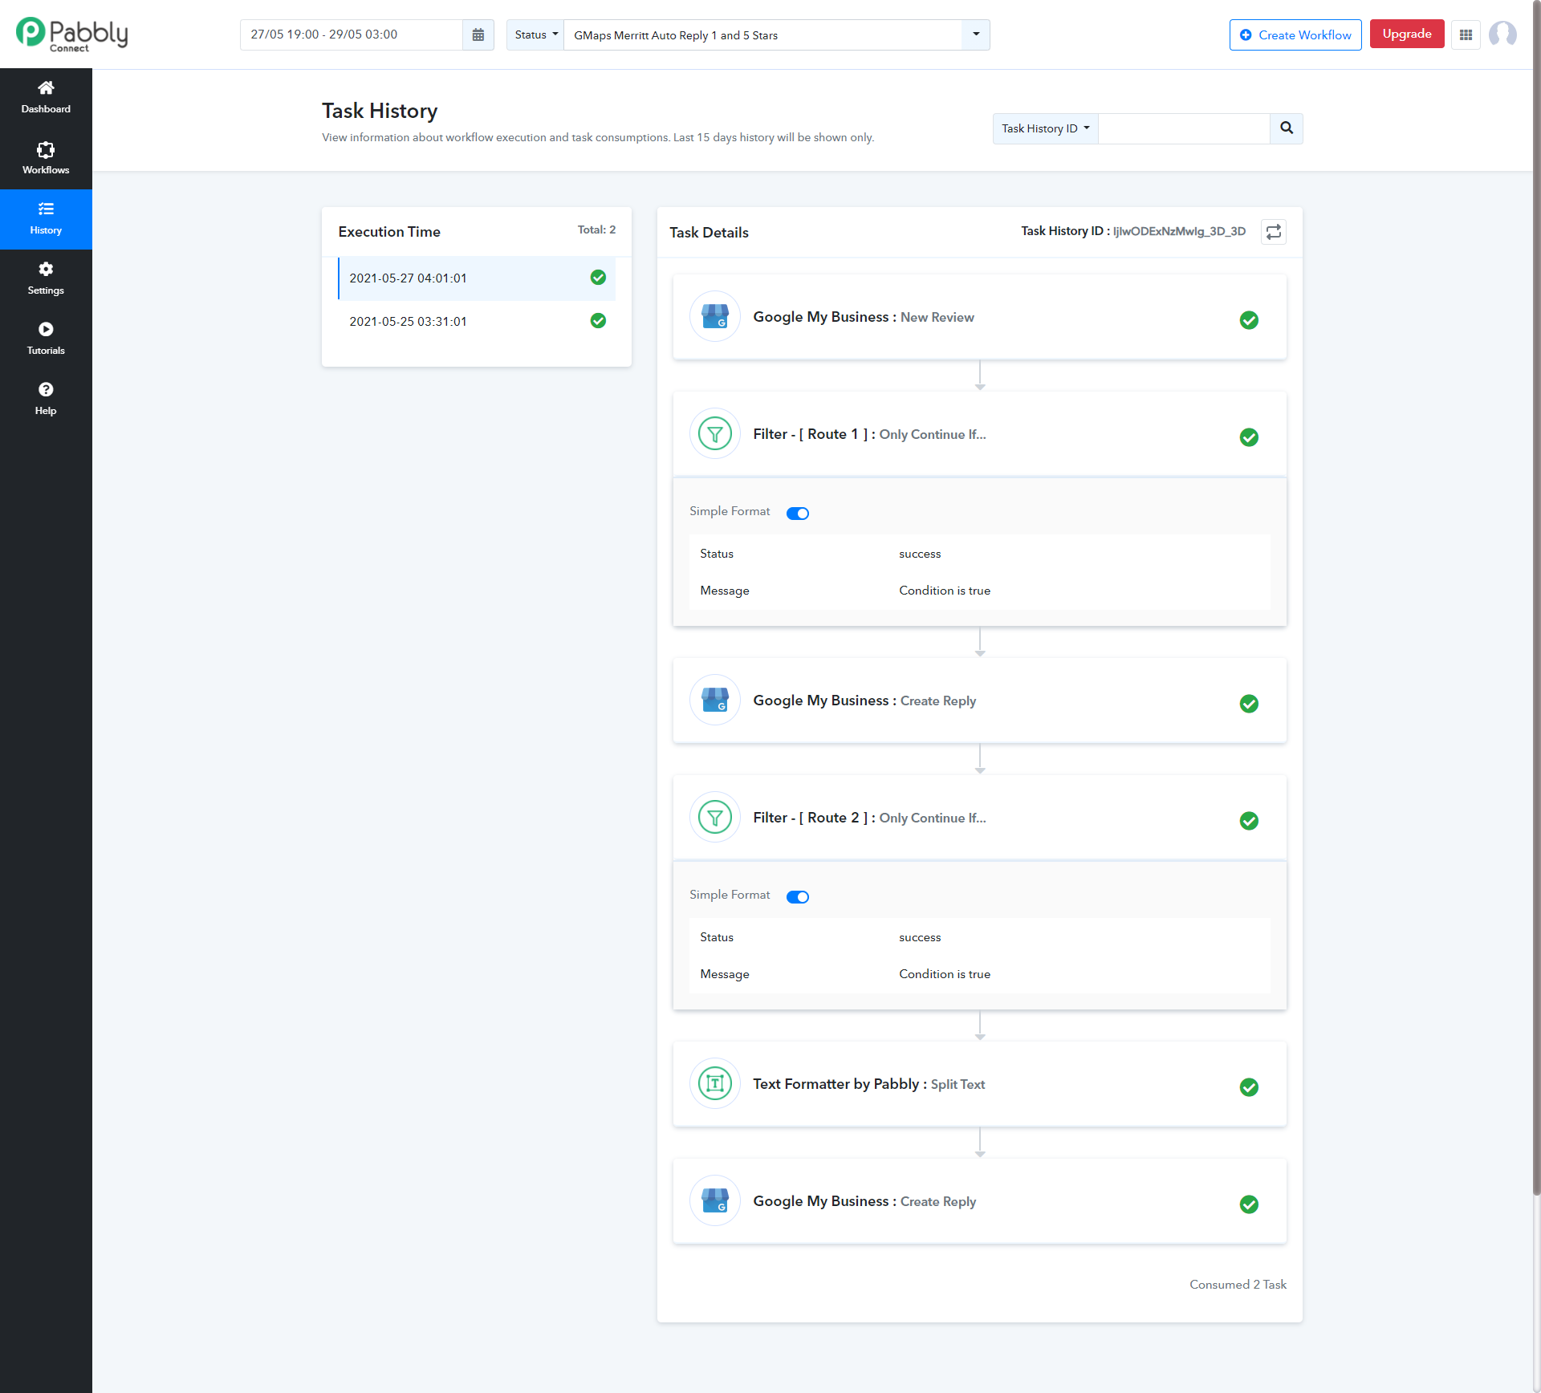Open Help in the sidebar
Viewport: 1541px width, 1393px height.
(46, 400)
